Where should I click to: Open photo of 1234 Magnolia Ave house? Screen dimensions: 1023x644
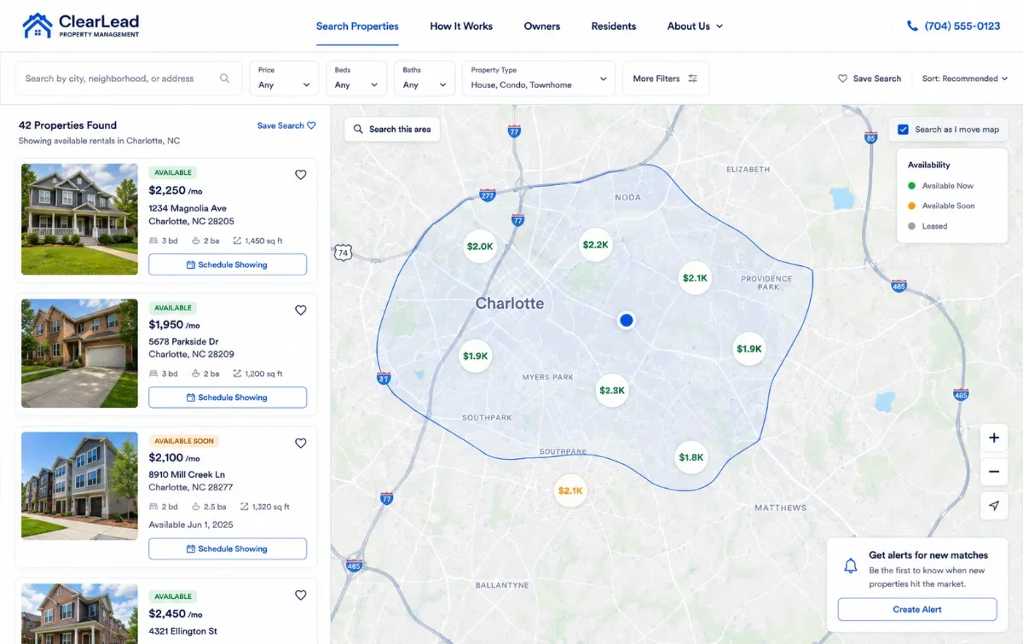(79, 219)
